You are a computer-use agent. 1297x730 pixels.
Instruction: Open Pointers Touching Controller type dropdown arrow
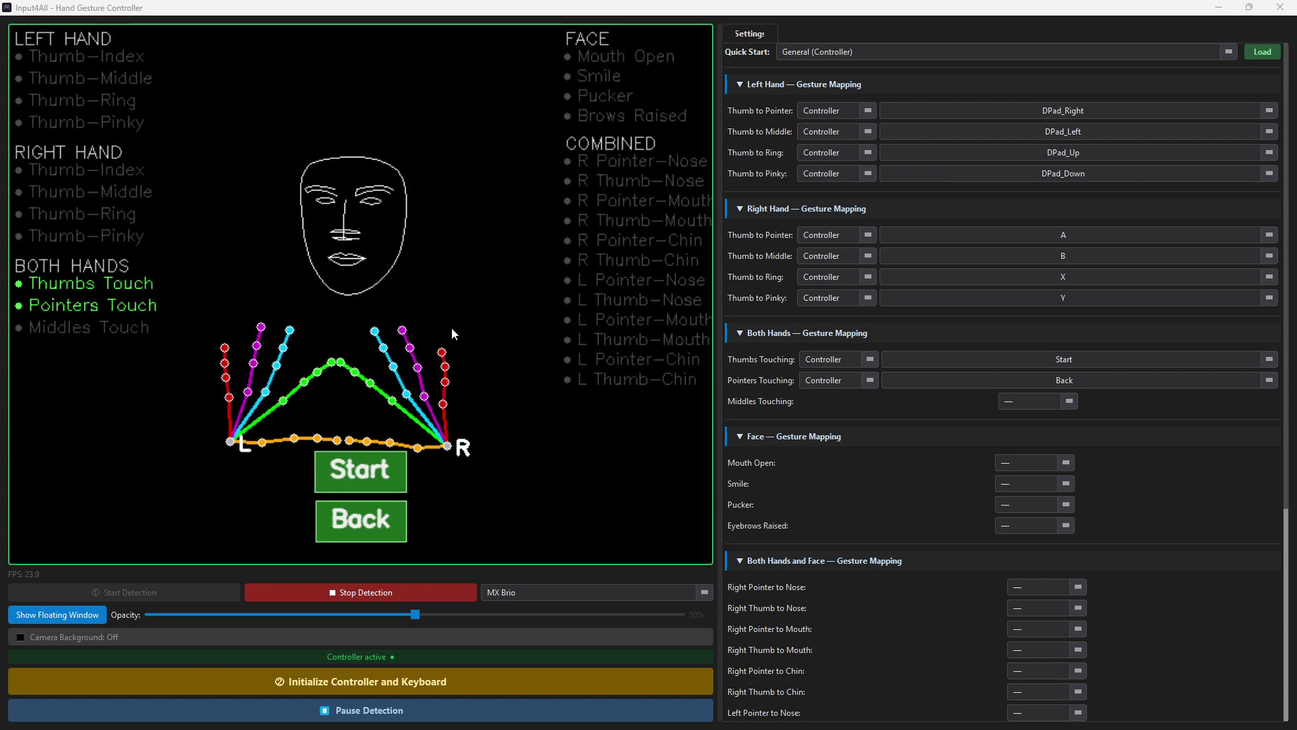[869, 381]
